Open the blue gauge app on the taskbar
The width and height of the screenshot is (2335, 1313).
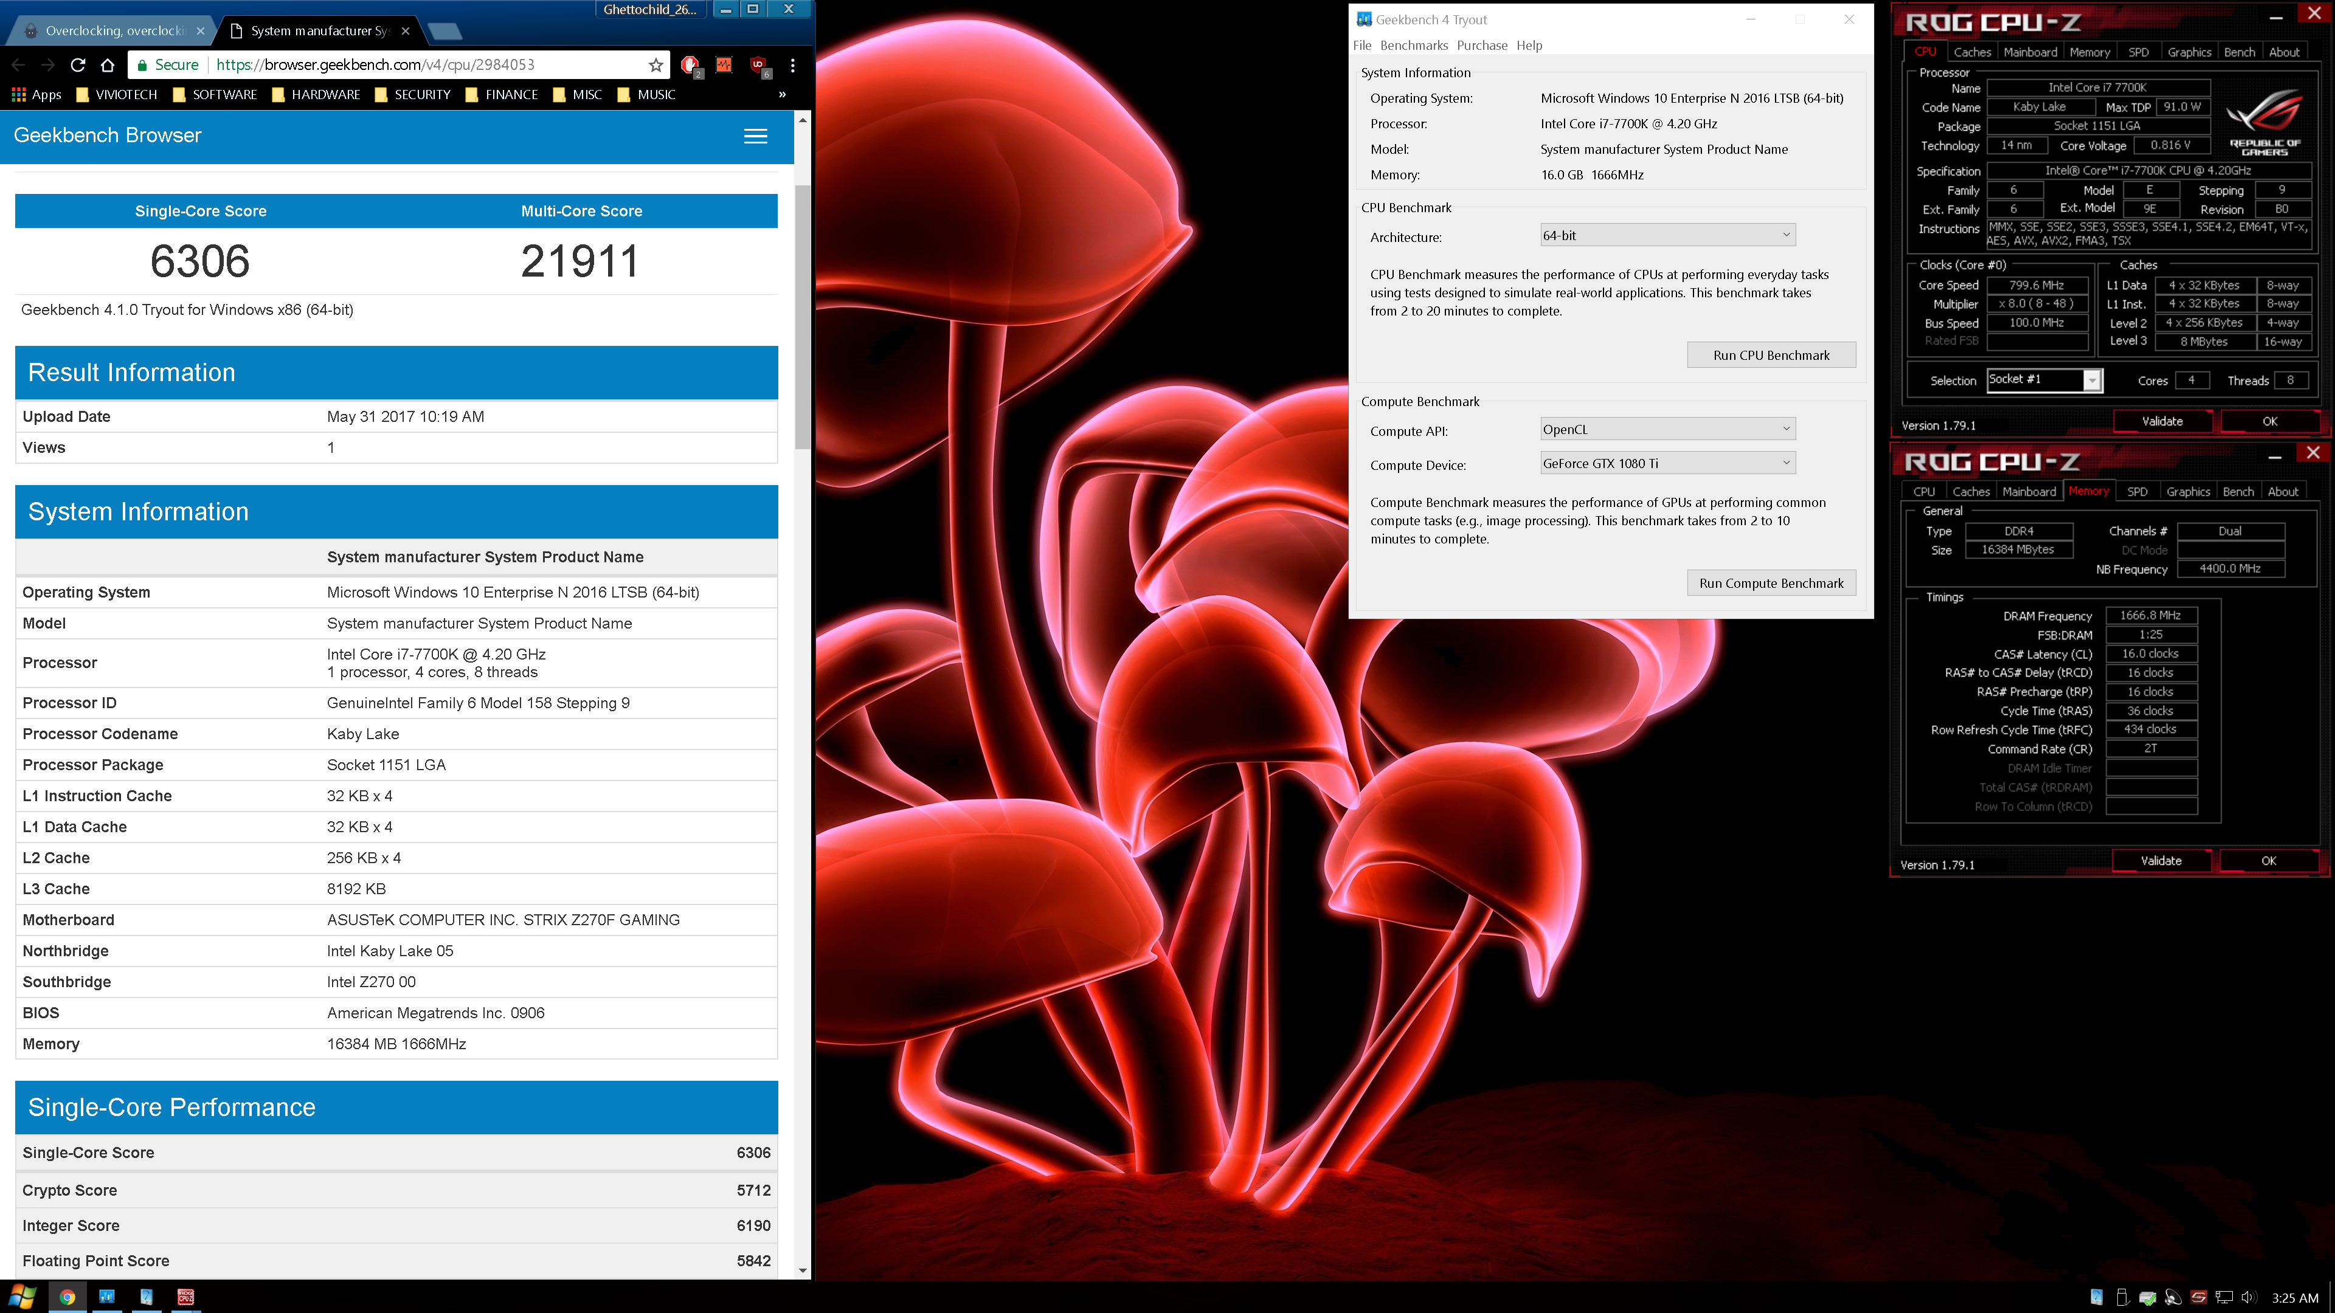click(146, 1297)
